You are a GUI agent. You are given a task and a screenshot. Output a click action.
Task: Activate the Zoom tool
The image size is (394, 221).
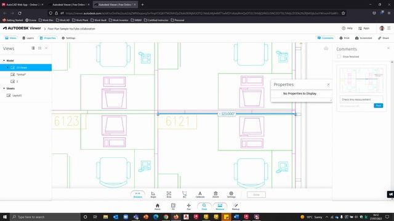pyautogui.click(x=204, y=206)
